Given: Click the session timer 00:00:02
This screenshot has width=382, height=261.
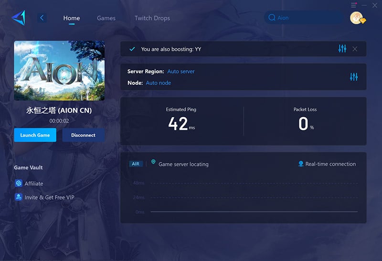Looking at the screenshot, I should (59, 121).
